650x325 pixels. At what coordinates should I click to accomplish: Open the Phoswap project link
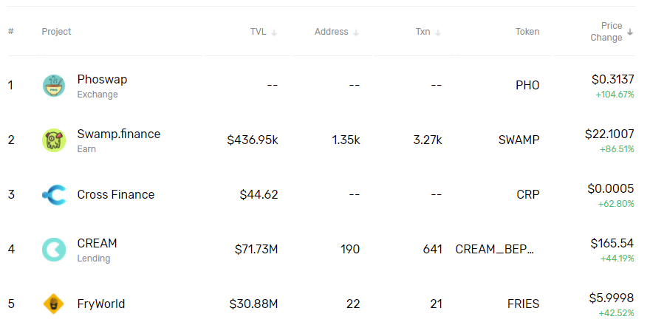tap(102, 79)
